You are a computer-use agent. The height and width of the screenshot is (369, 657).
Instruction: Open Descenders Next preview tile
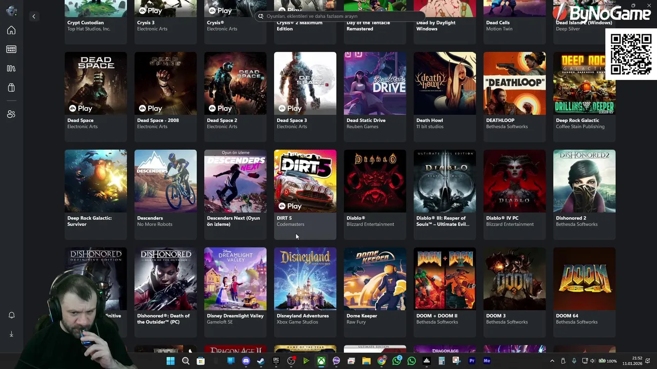[x=235, y=194]
